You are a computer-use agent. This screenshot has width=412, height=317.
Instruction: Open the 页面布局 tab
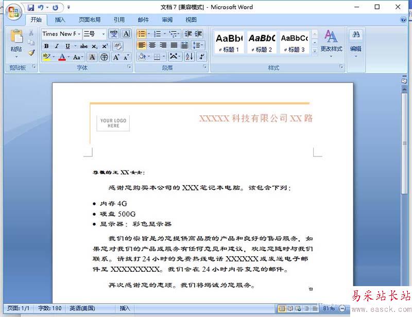[90, 20]
